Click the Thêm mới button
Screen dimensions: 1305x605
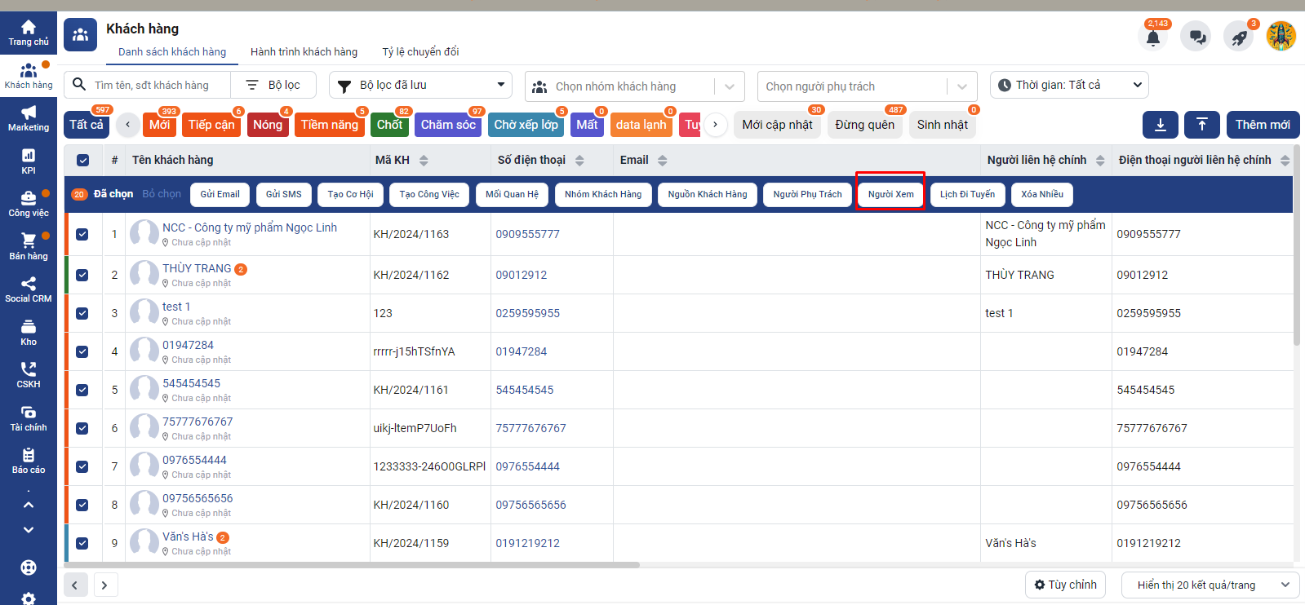(x=1262, y=125)
